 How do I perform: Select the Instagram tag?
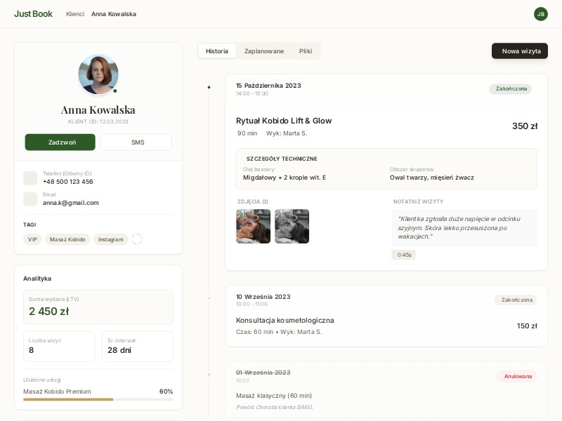coord(110,239)
